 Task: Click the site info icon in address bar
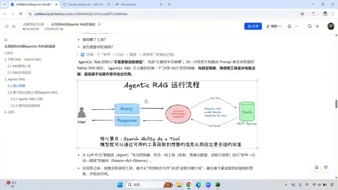[x=30, y=14]
